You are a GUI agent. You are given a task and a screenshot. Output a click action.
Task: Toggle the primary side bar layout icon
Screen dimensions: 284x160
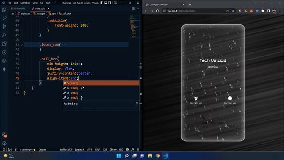(x=102, y=3)
